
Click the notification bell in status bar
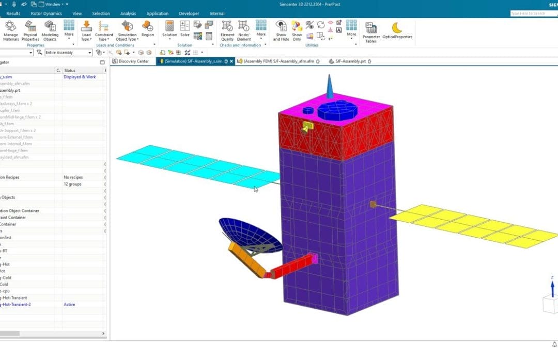(554, 344)
